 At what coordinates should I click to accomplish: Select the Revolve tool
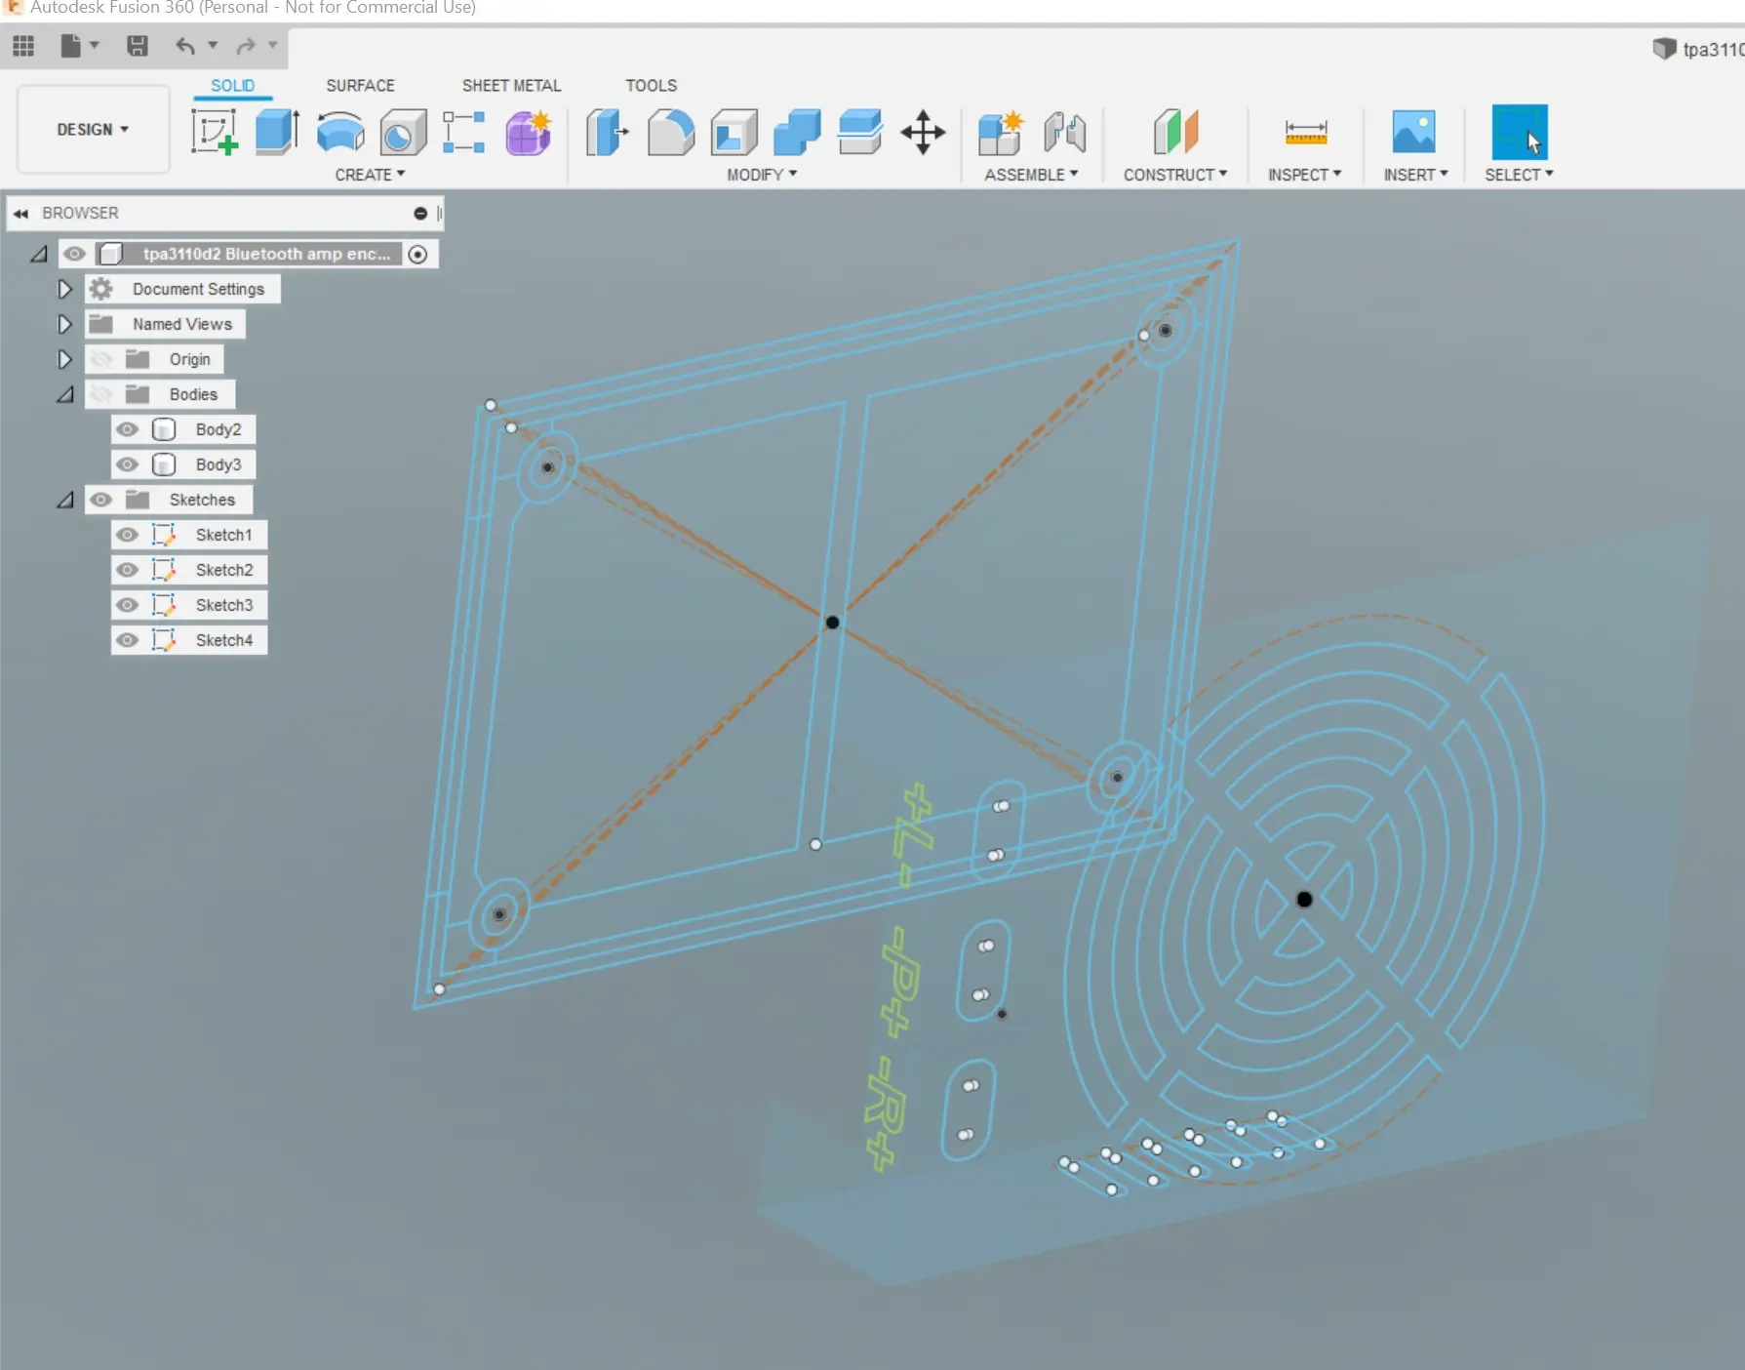340,132
